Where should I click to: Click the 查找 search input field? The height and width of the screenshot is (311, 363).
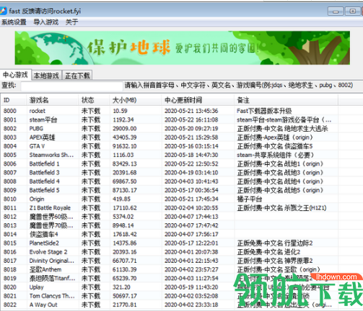click(x=71, y=86)
